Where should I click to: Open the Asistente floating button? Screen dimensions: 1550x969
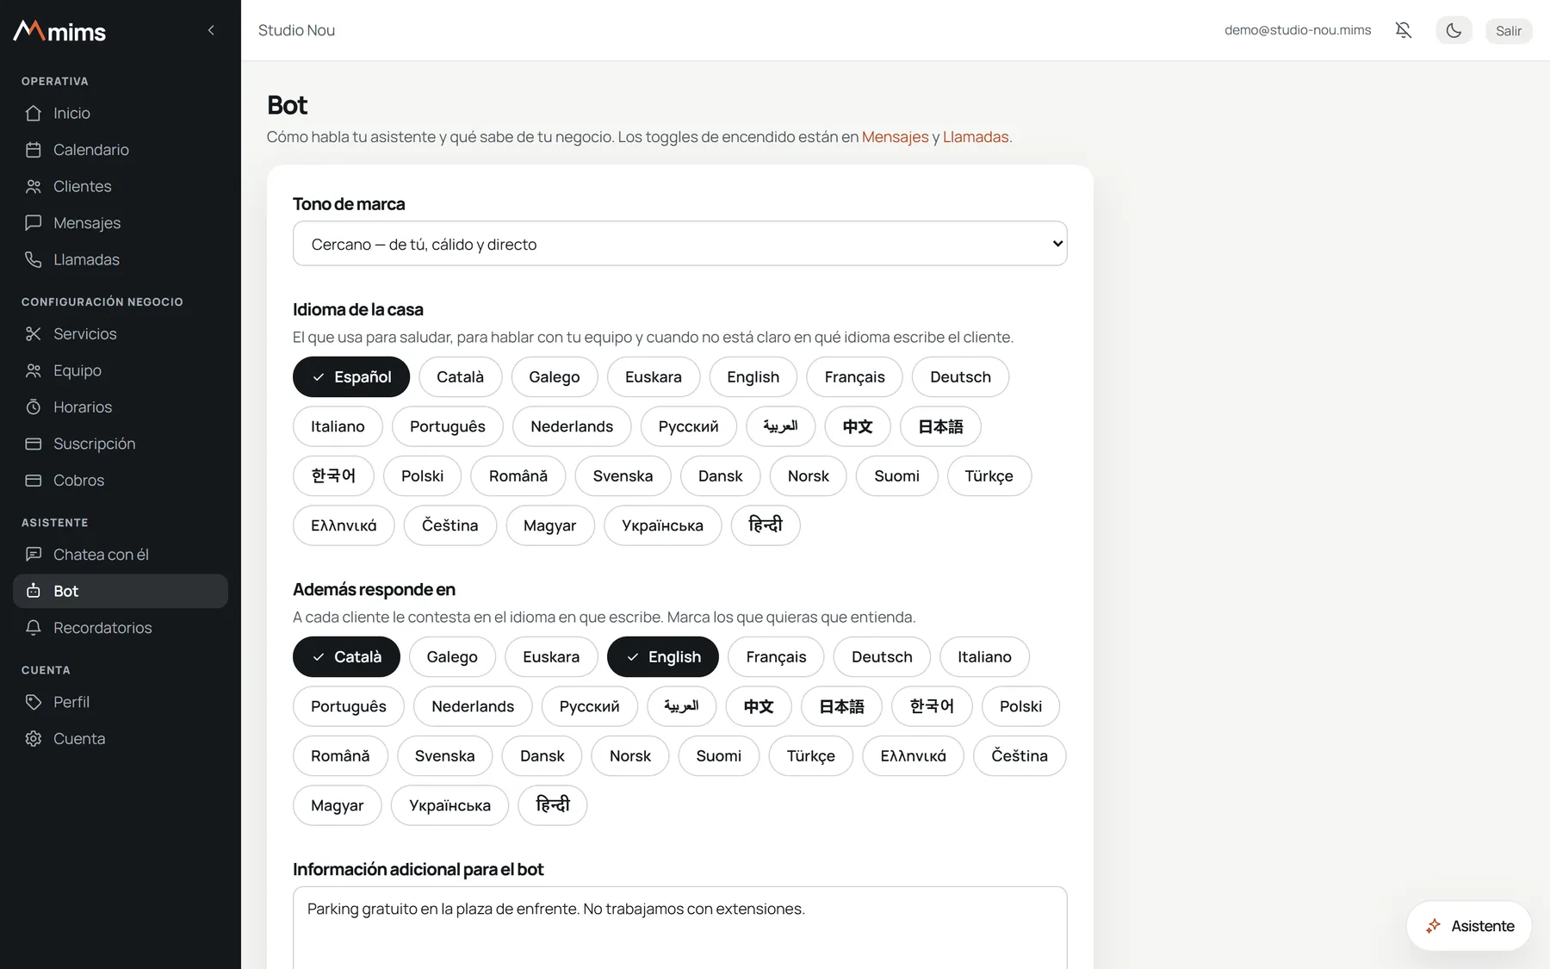click(x=1469, y=926)
